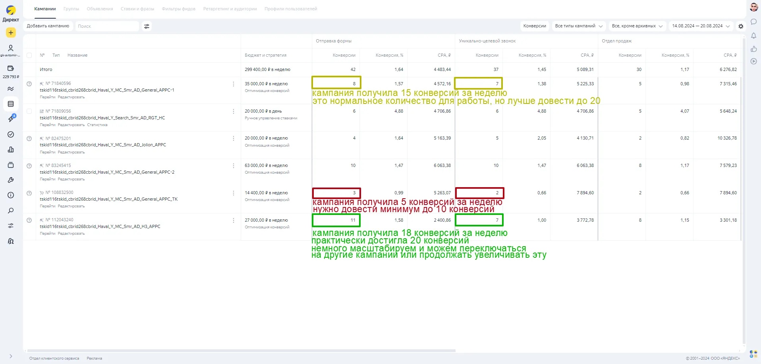This screenshot has width=761, height=364.
Task: Click the thumbs-up feedback icon
Action: tap(753, 49)
